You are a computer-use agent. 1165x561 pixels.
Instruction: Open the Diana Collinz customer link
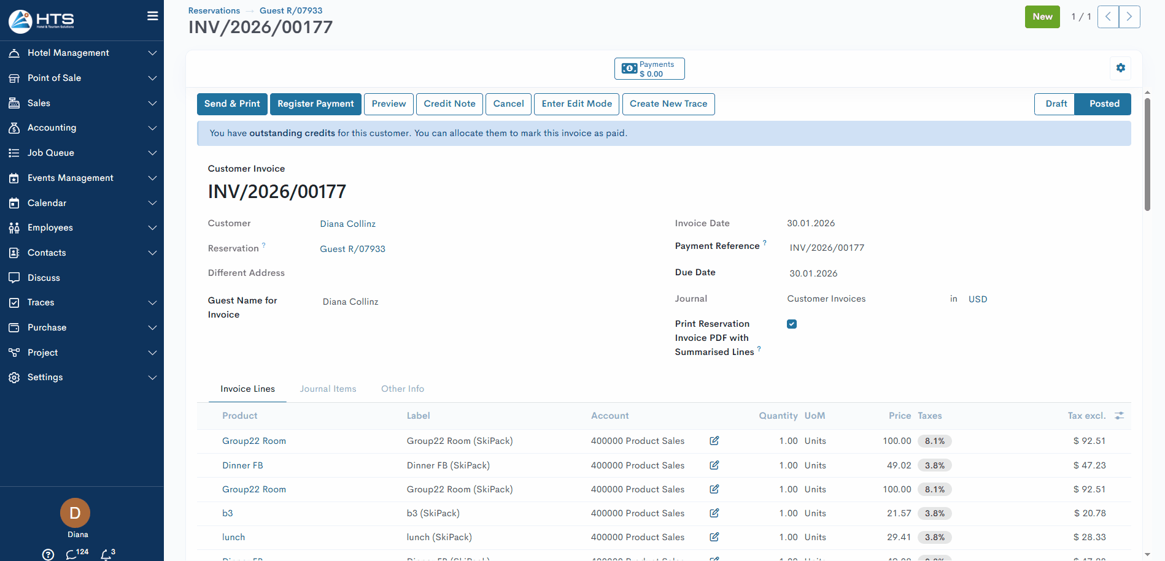[347, 224]
